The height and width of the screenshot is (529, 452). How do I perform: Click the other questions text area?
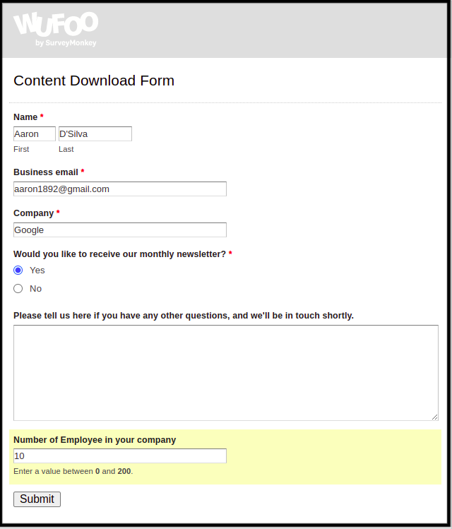(226, 373)
